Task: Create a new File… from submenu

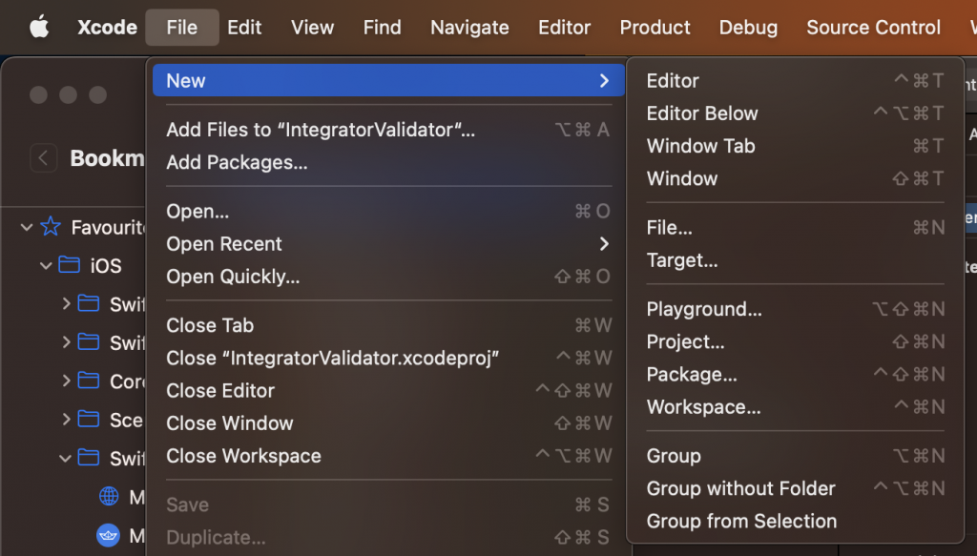Action: coord(795,227)
